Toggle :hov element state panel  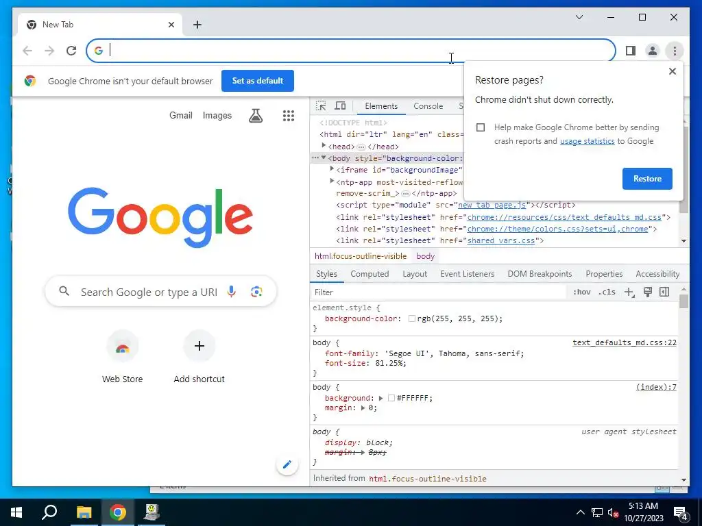(x=581, y=292)
